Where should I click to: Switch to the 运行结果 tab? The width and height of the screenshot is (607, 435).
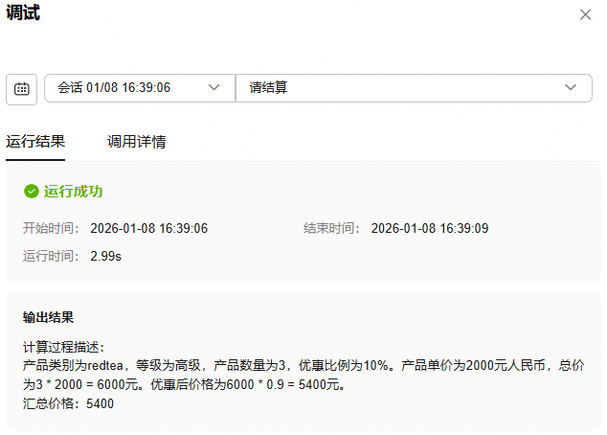(35, 142)
